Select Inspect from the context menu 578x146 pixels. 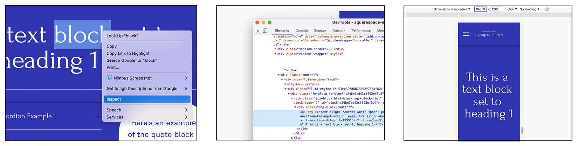click(x=147, y=99)
